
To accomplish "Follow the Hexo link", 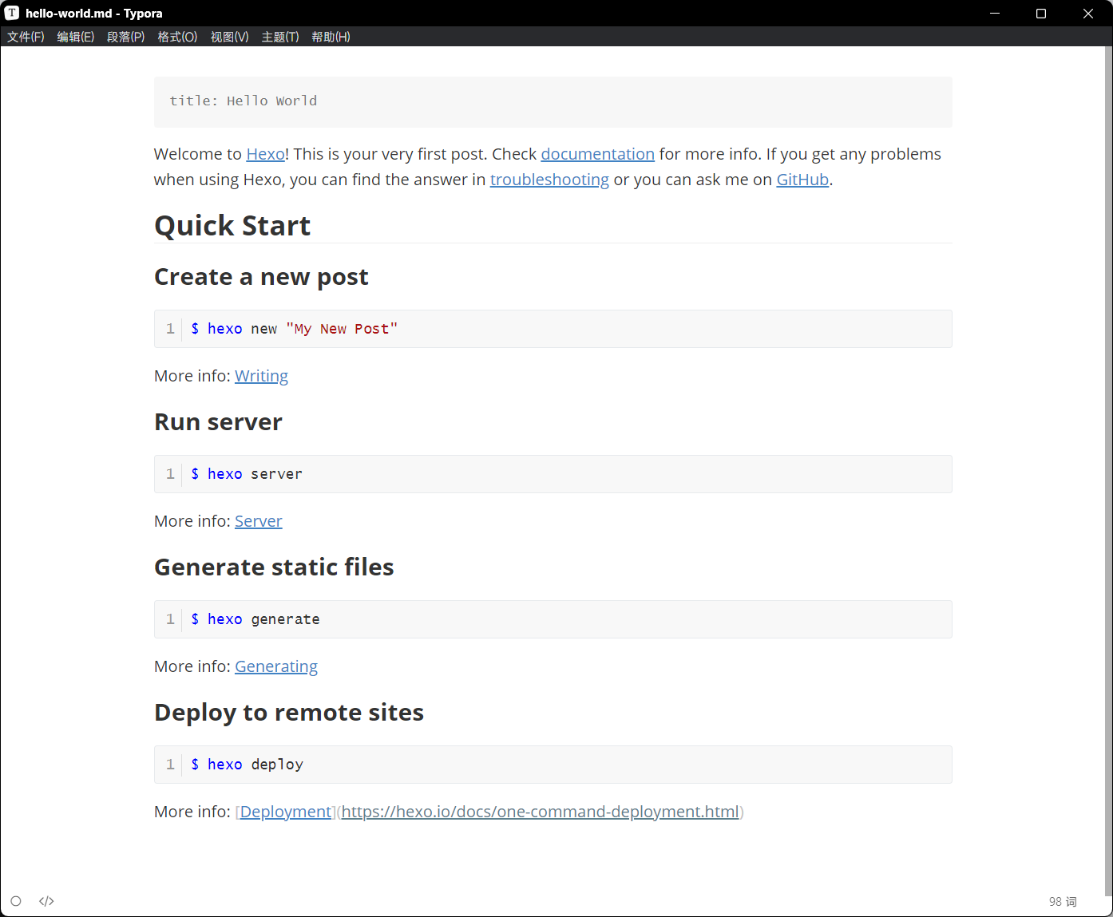I will (x=266, y=154).
